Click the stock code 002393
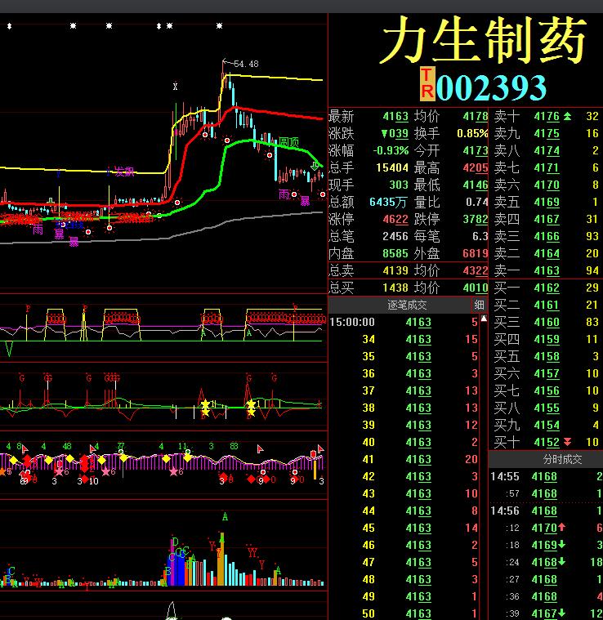This screenshot has width=603, height=620. coord(492,87)
